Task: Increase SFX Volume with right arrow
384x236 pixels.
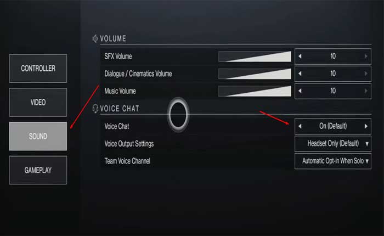Action: pos(366,57)
